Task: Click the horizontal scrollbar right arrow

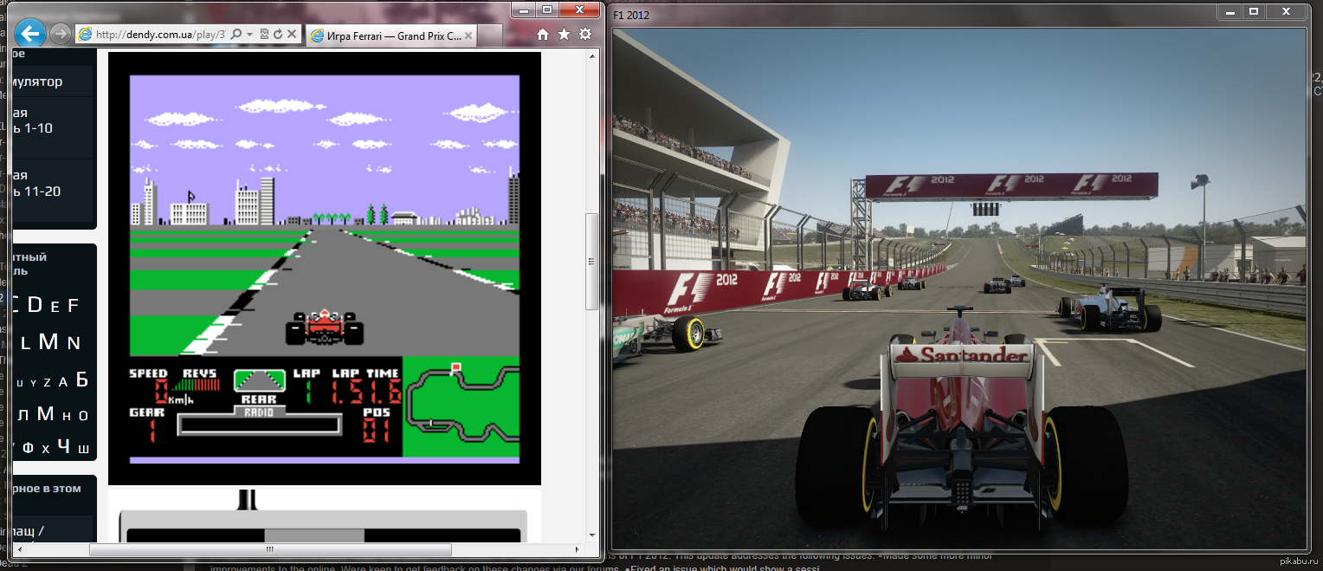Action: coord(578,549)
